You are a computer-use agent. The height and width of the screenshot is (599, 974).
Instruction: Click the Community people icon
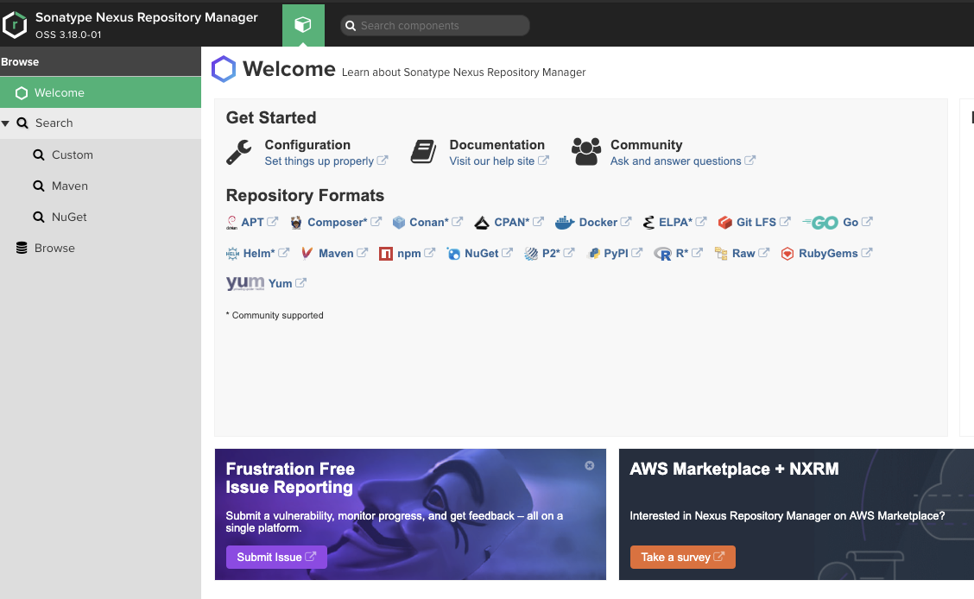click(586, 152)
